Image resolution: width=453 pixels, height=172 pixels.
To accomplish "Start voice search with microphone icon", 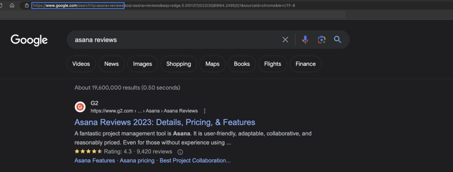I will click(x=305, y=40).
